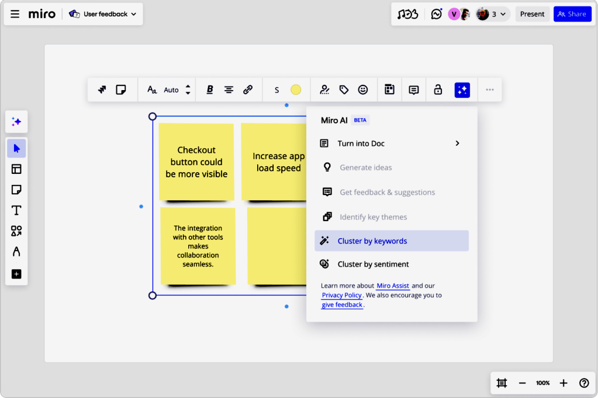The width and height of the screenshot is (598, 398).
Task: Open the Miro Assist link
Action: coord(393,286)
